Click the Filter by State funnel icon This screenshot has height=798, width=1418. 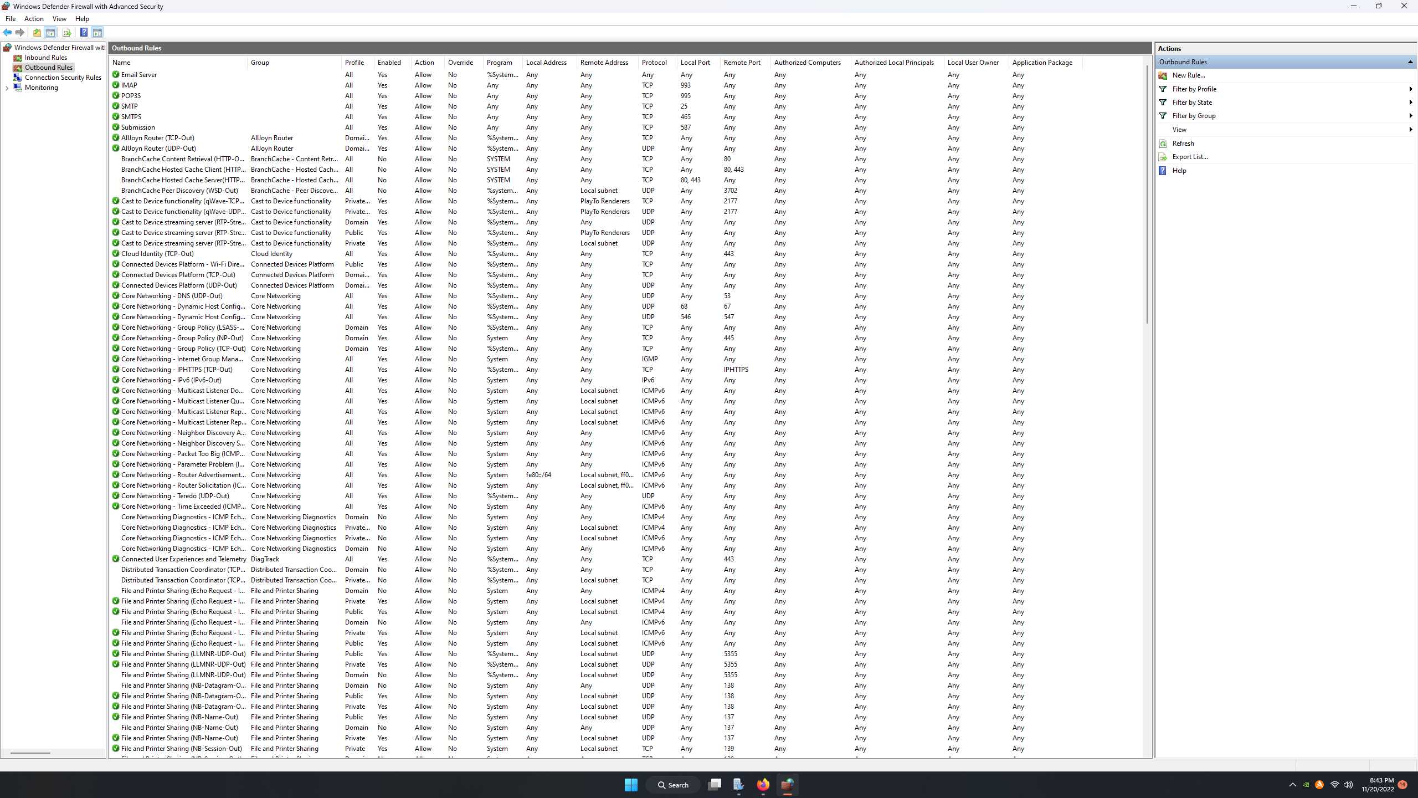tap(1163, 103)
